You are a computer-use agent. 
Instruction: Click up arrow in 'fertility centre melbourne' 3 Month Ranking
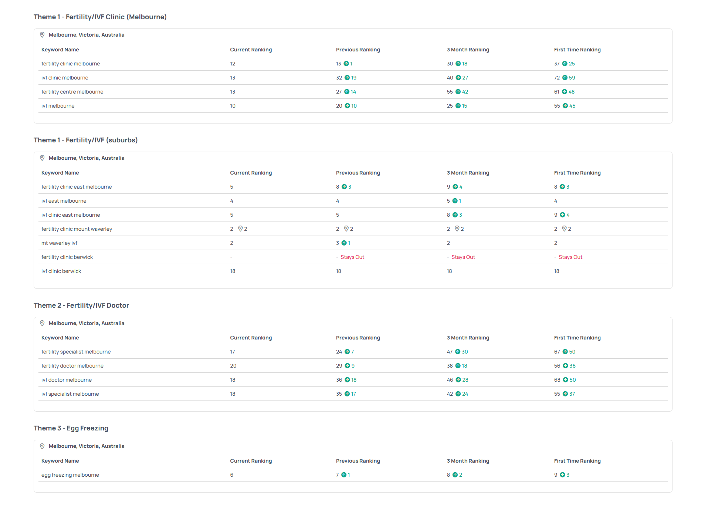[x=458, y=92]
